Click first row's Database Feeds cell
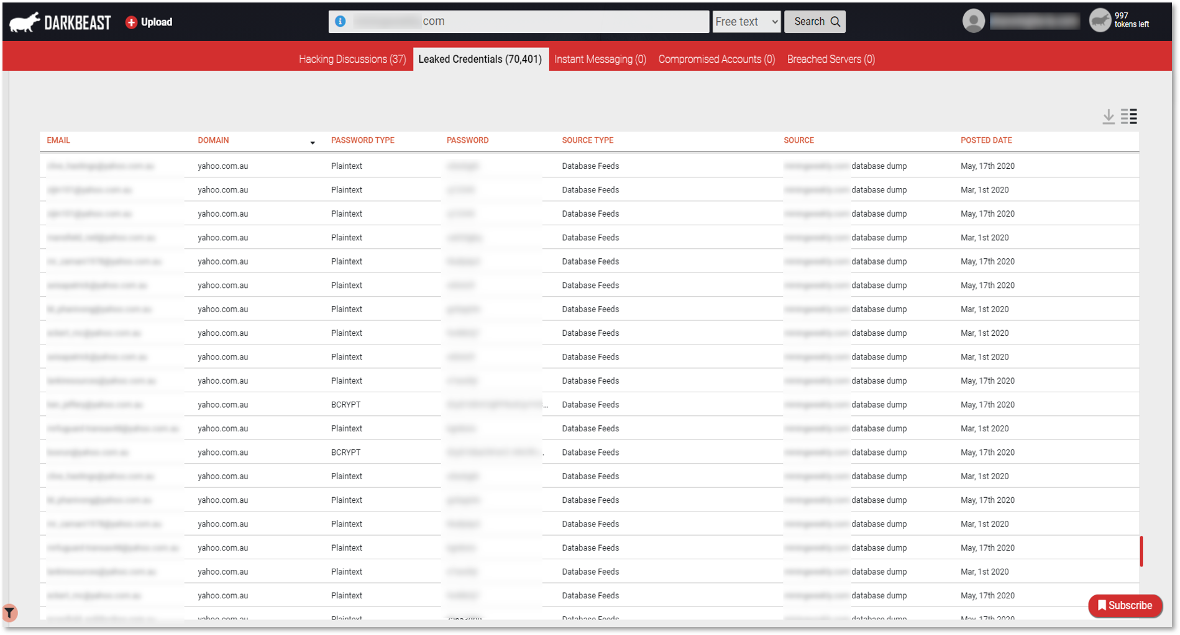This screenshot has width=1180, height=635. coord(590,166)
